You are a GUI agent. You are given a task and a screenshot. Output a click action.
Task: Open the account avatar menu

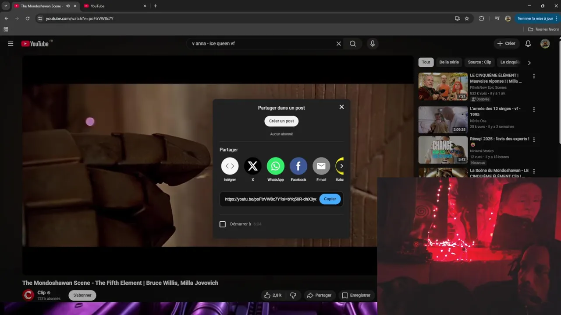coord(545,44)
